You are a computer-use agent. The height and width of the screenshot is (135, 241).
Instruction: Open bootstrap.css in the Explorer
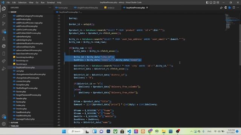coord(22,61)
